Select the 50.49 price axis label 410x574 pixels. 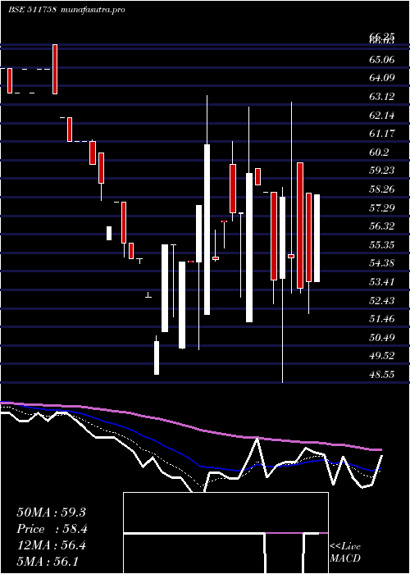point(382,337)
